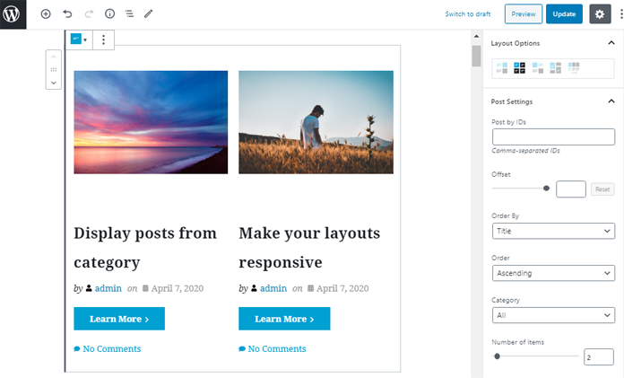Select fifth carousel layout option
Screen dimensions: 624x378
(x=574, y=67)
